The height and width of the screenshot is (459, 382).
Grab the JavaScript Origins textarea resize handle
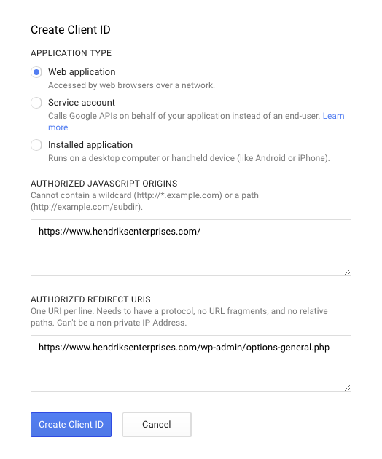[x=347, y=272]
